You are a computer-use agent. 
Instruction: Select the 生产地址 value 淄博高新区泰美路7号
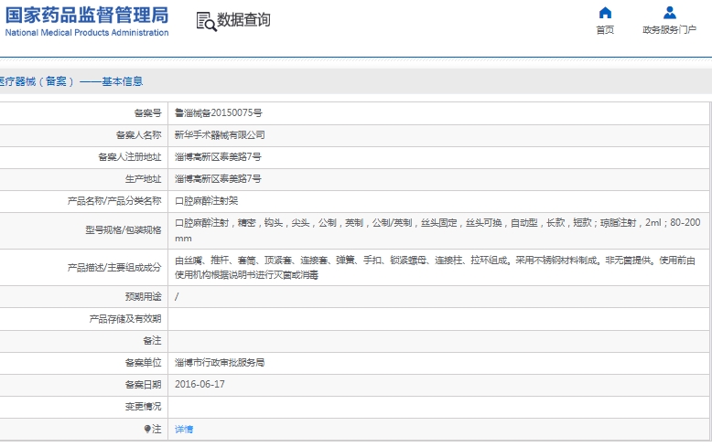[218, 178]
